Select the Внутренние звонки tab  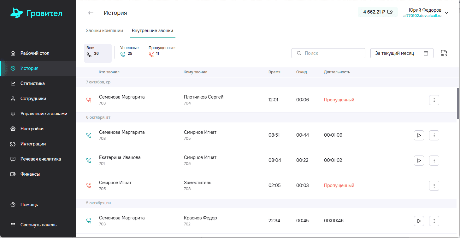[152, 31]
